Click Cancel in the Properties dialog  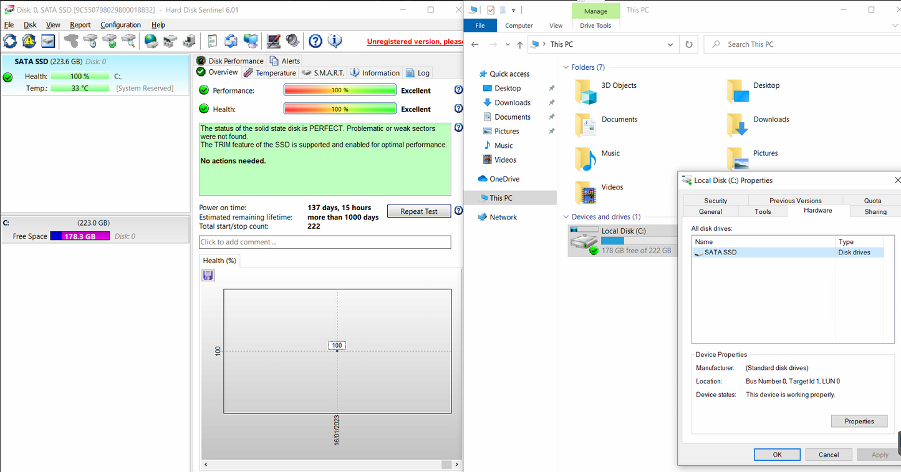coord(829,455)
